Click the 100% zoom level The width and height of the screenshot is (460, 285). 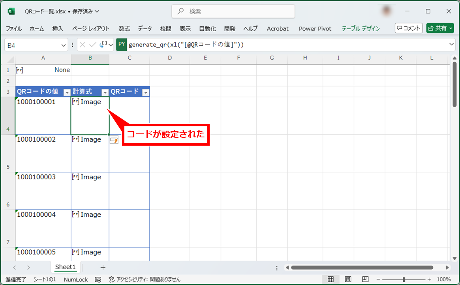[443, 279]
